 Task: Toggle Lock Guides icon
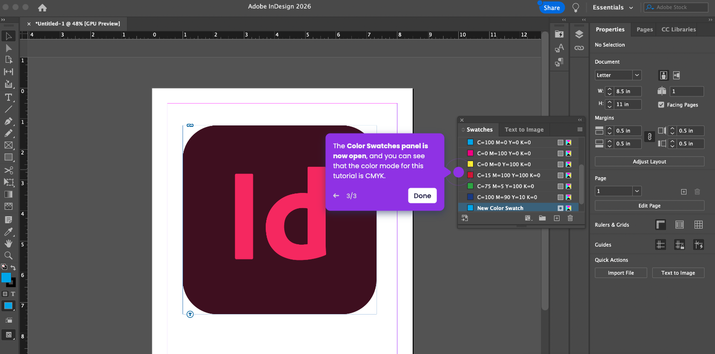(679, 245)
